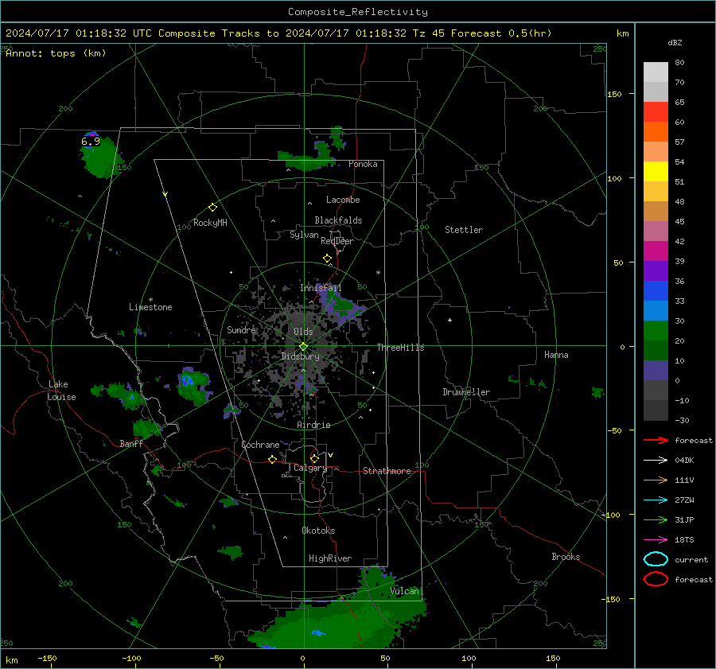The image size is (716, 669).
Task: Select the light gray 80-70 dBZ swatch
Action: 656,72
